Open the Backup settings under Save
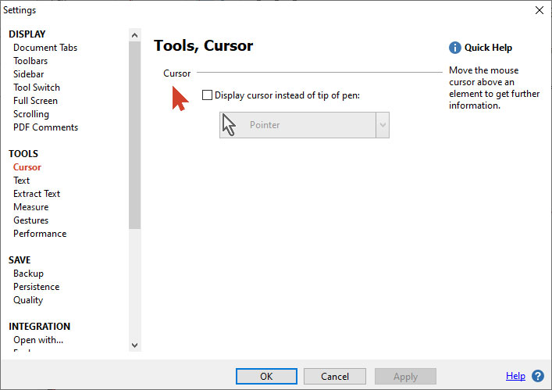Screen dimensions: 552x390 click(28, 274)
